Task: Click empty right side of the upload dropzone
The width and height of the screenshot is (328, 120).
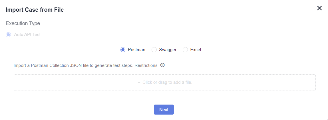Action: click(x=261, y=83)
